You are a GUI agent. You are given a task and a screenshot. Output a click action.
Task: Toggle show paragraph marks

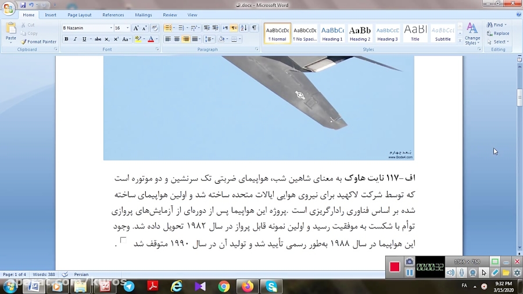(254, 28)
